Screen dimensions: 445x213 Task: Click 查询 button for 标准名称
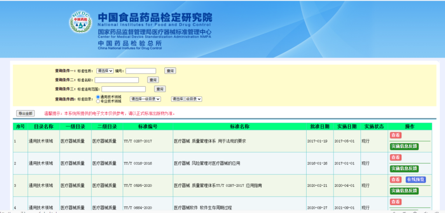click(x=153, y=80)
